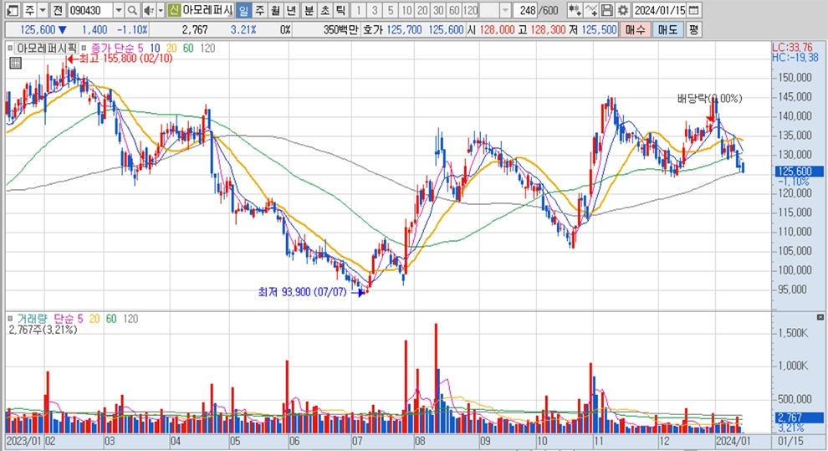
Task: Click the 248 candle count input field
Action: 527,10
